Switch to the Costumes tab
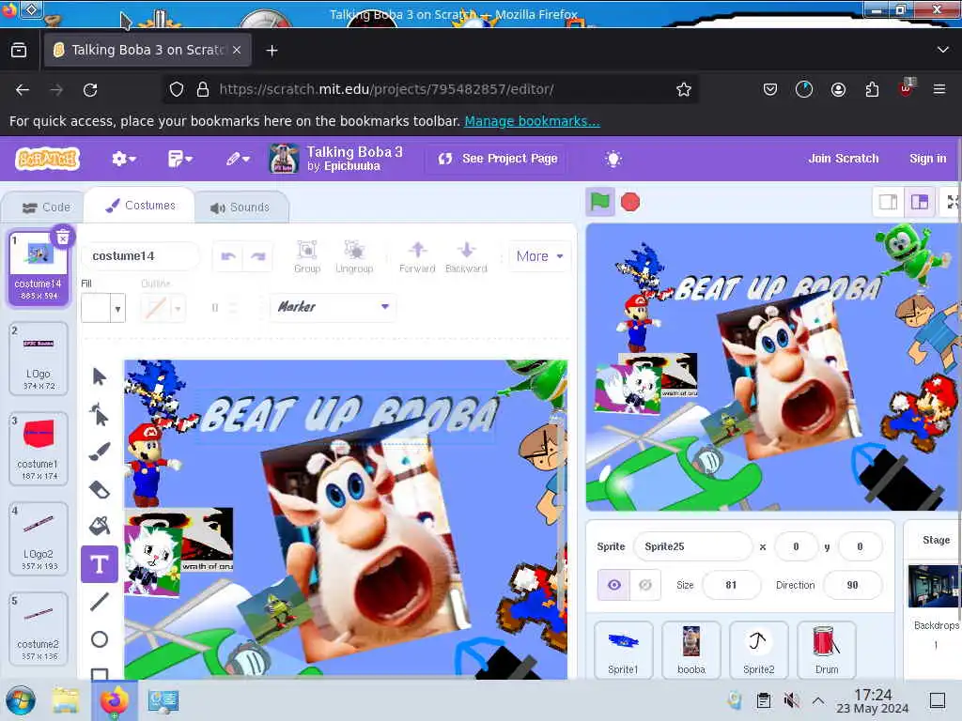The width and height of the screenshot is (962, 721). click(x=140, y=206)
